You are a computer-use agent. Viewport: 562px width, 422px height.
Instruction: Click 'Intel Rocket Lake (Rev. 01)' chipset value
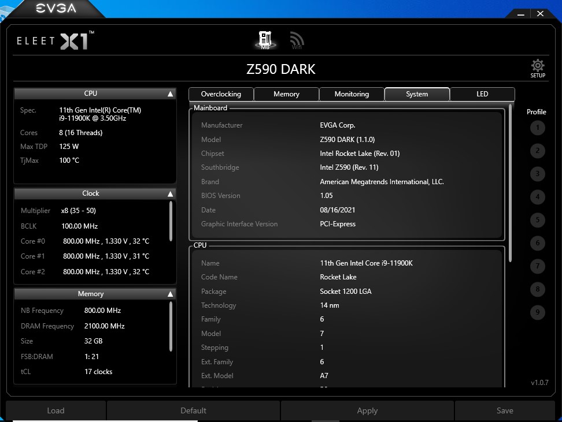(360, 154)
